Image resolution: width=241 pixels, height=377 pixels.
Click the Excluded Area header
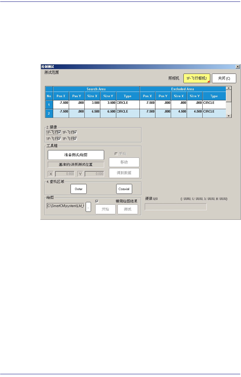click(183, 89)
